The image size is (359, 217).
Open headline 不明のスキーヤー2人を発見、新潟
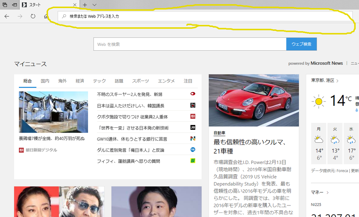click(130, 94)
